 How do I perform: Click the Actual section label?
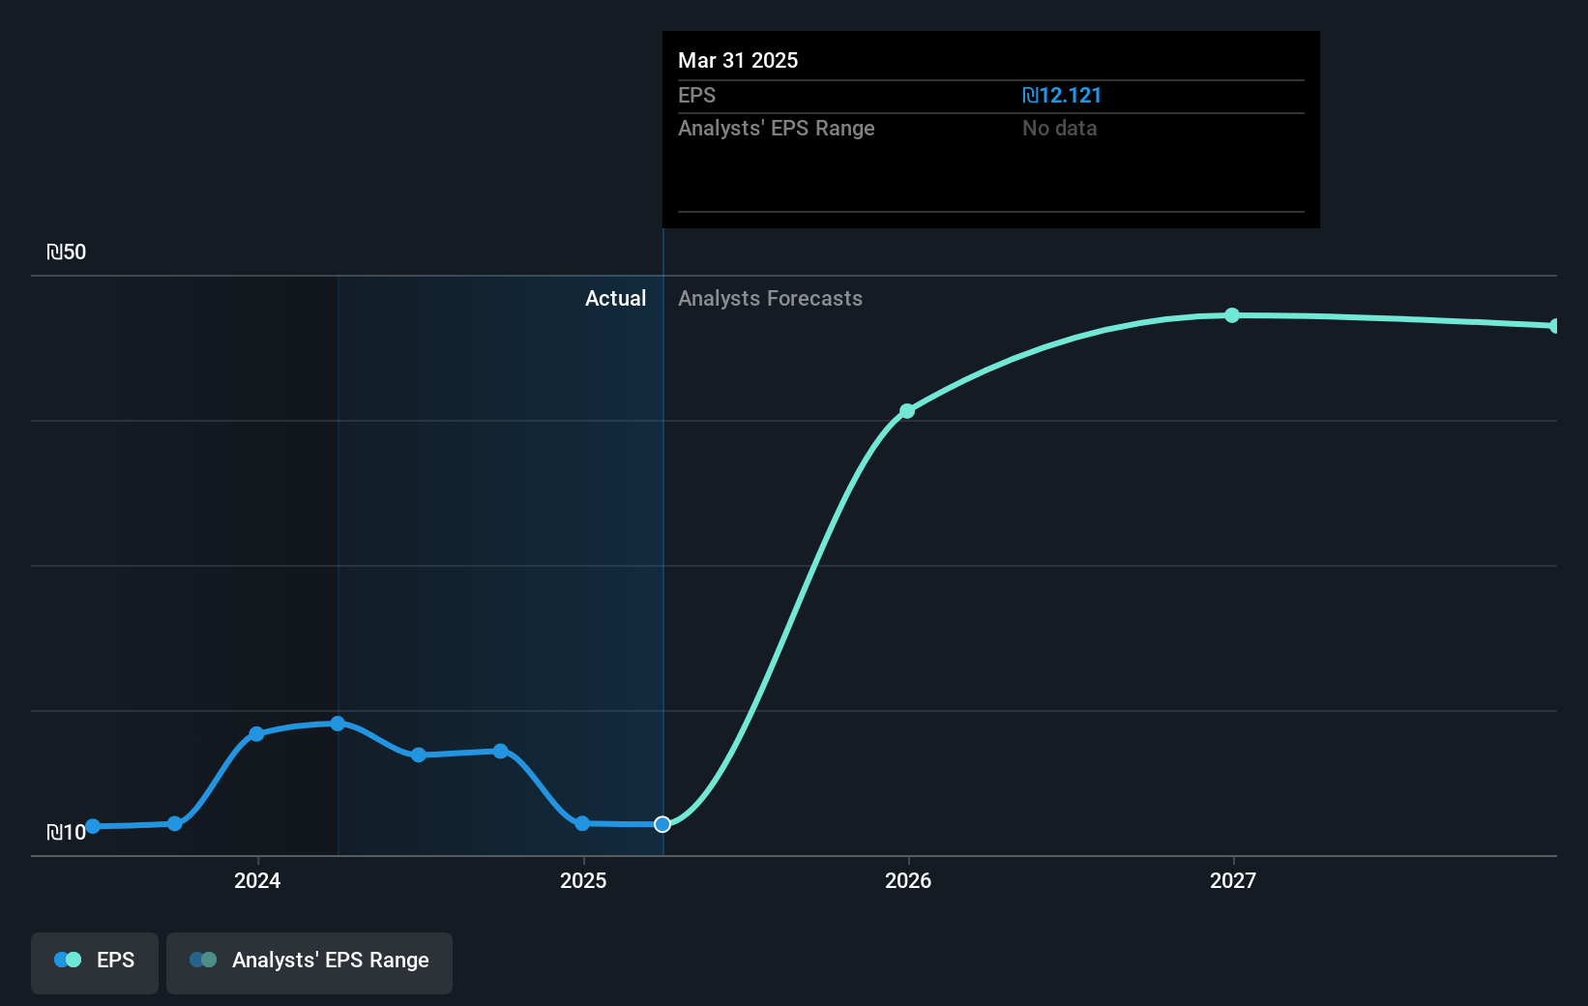[615, 298]
